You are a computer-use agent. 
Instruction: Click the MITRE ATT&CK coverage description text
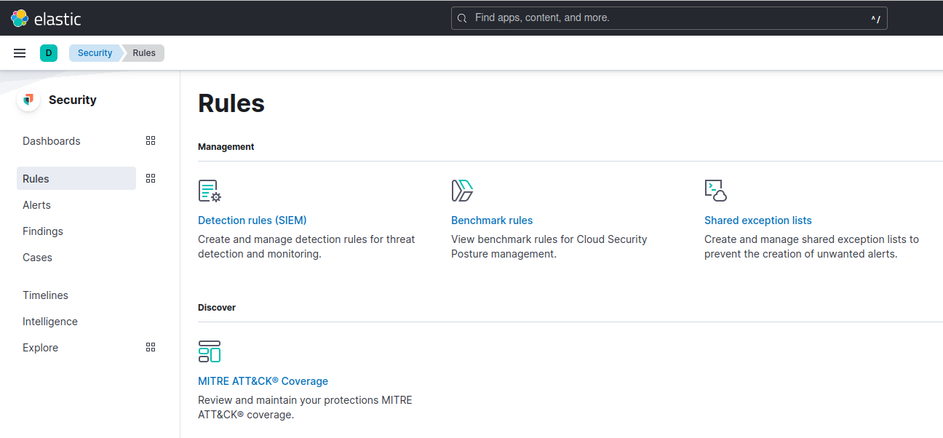point(305,407)
